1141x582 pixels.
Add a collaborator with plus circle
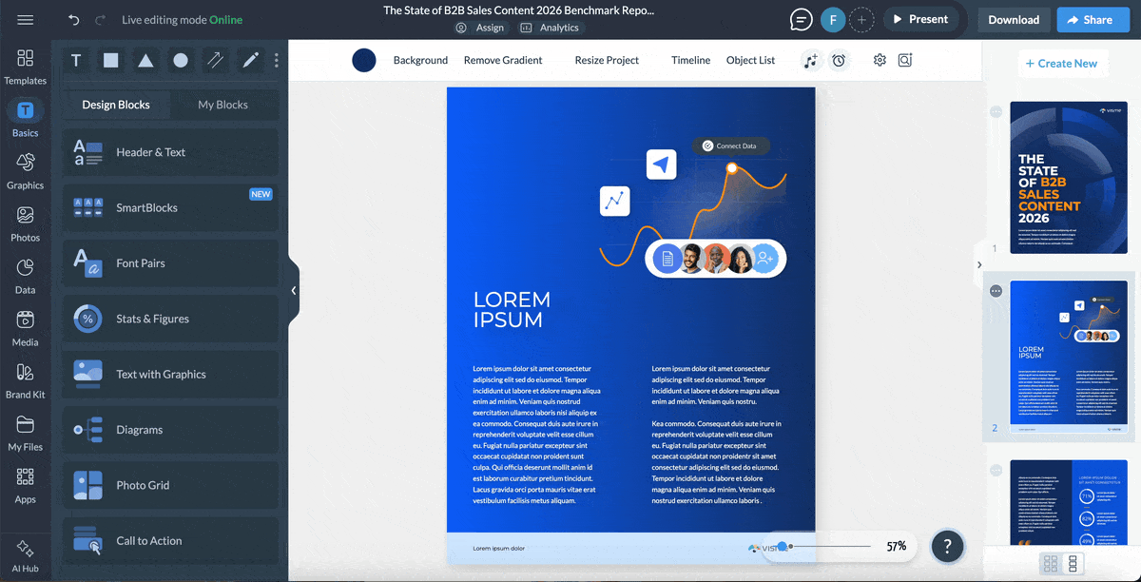coord(861,19)
